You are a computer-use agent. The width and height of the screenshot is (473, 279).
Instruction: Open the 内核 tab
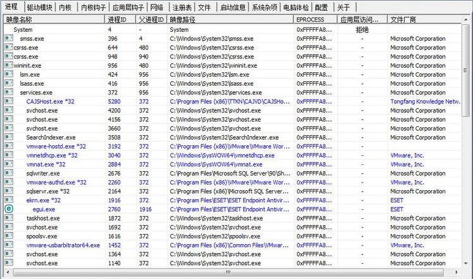tap(65, 7)
